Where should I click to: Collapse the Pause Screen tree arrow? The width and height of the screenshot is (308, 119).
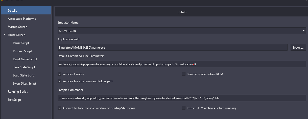coord(5,35)
